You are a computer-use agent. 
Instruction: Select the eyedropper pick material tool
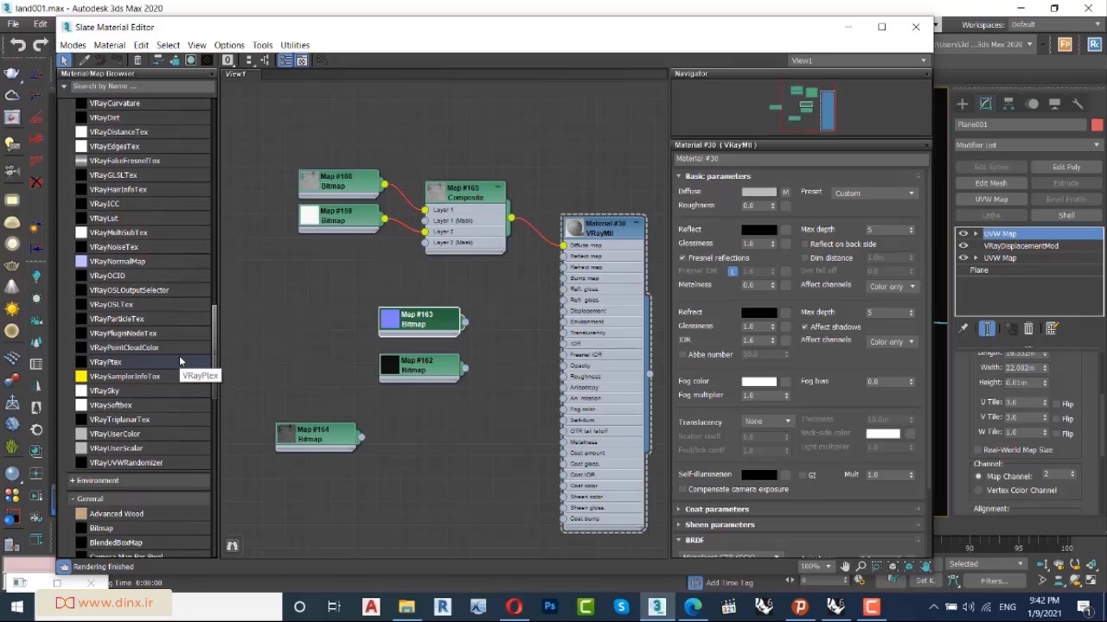84,60
